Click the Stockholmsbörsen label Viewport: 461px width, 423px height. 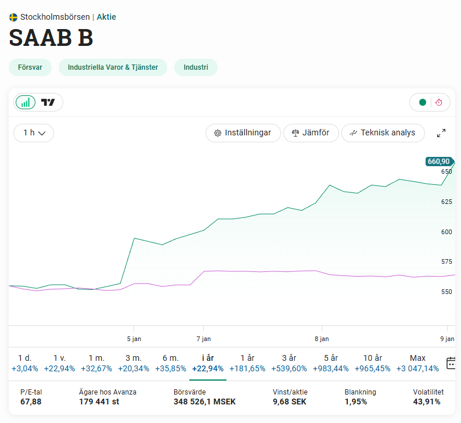[x=55, y=17]
